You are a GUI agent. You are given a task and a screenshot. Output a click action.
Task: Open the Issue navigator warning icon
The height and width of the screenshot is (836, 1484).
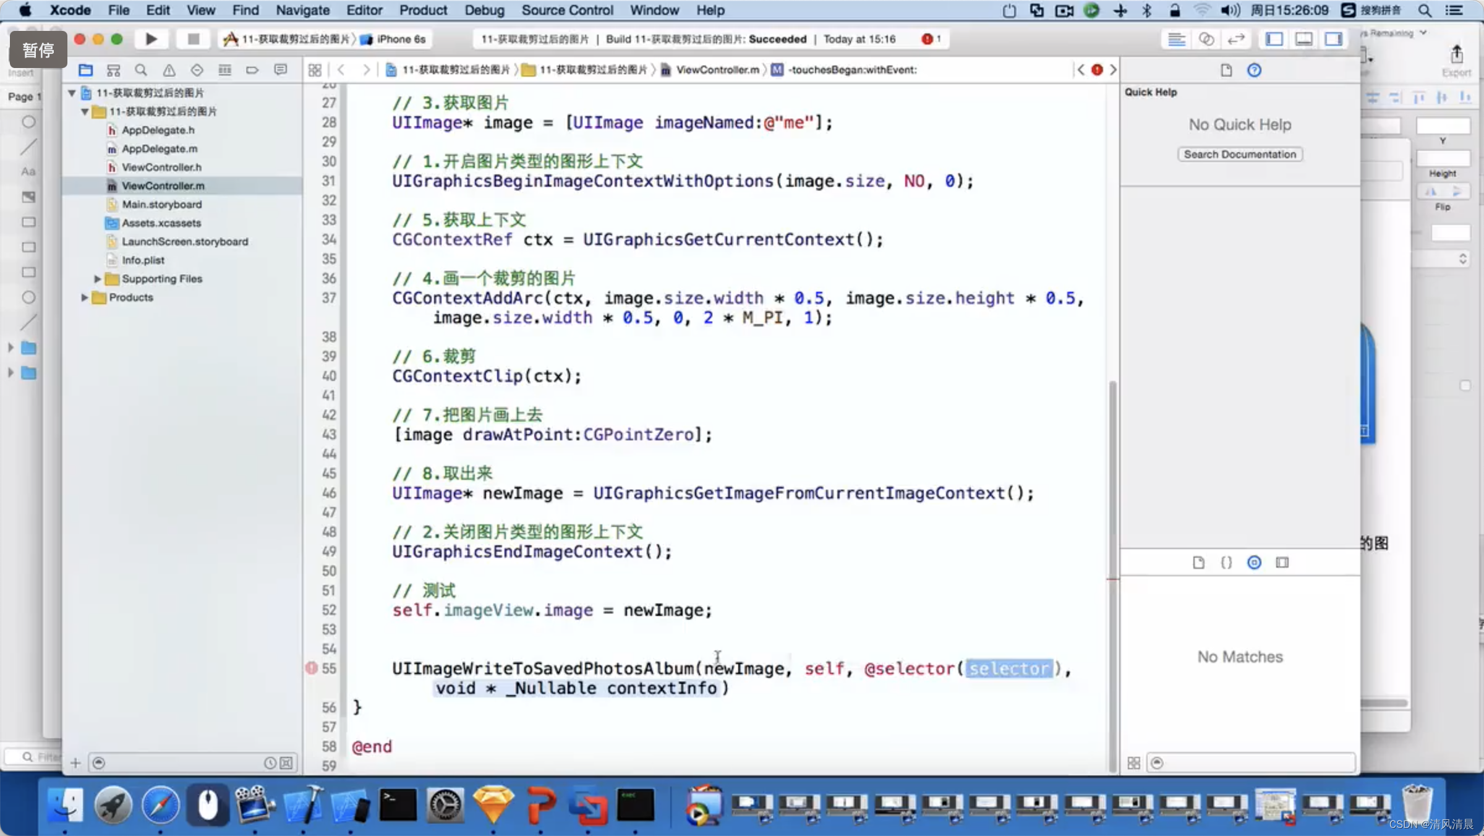pos(169,70)
